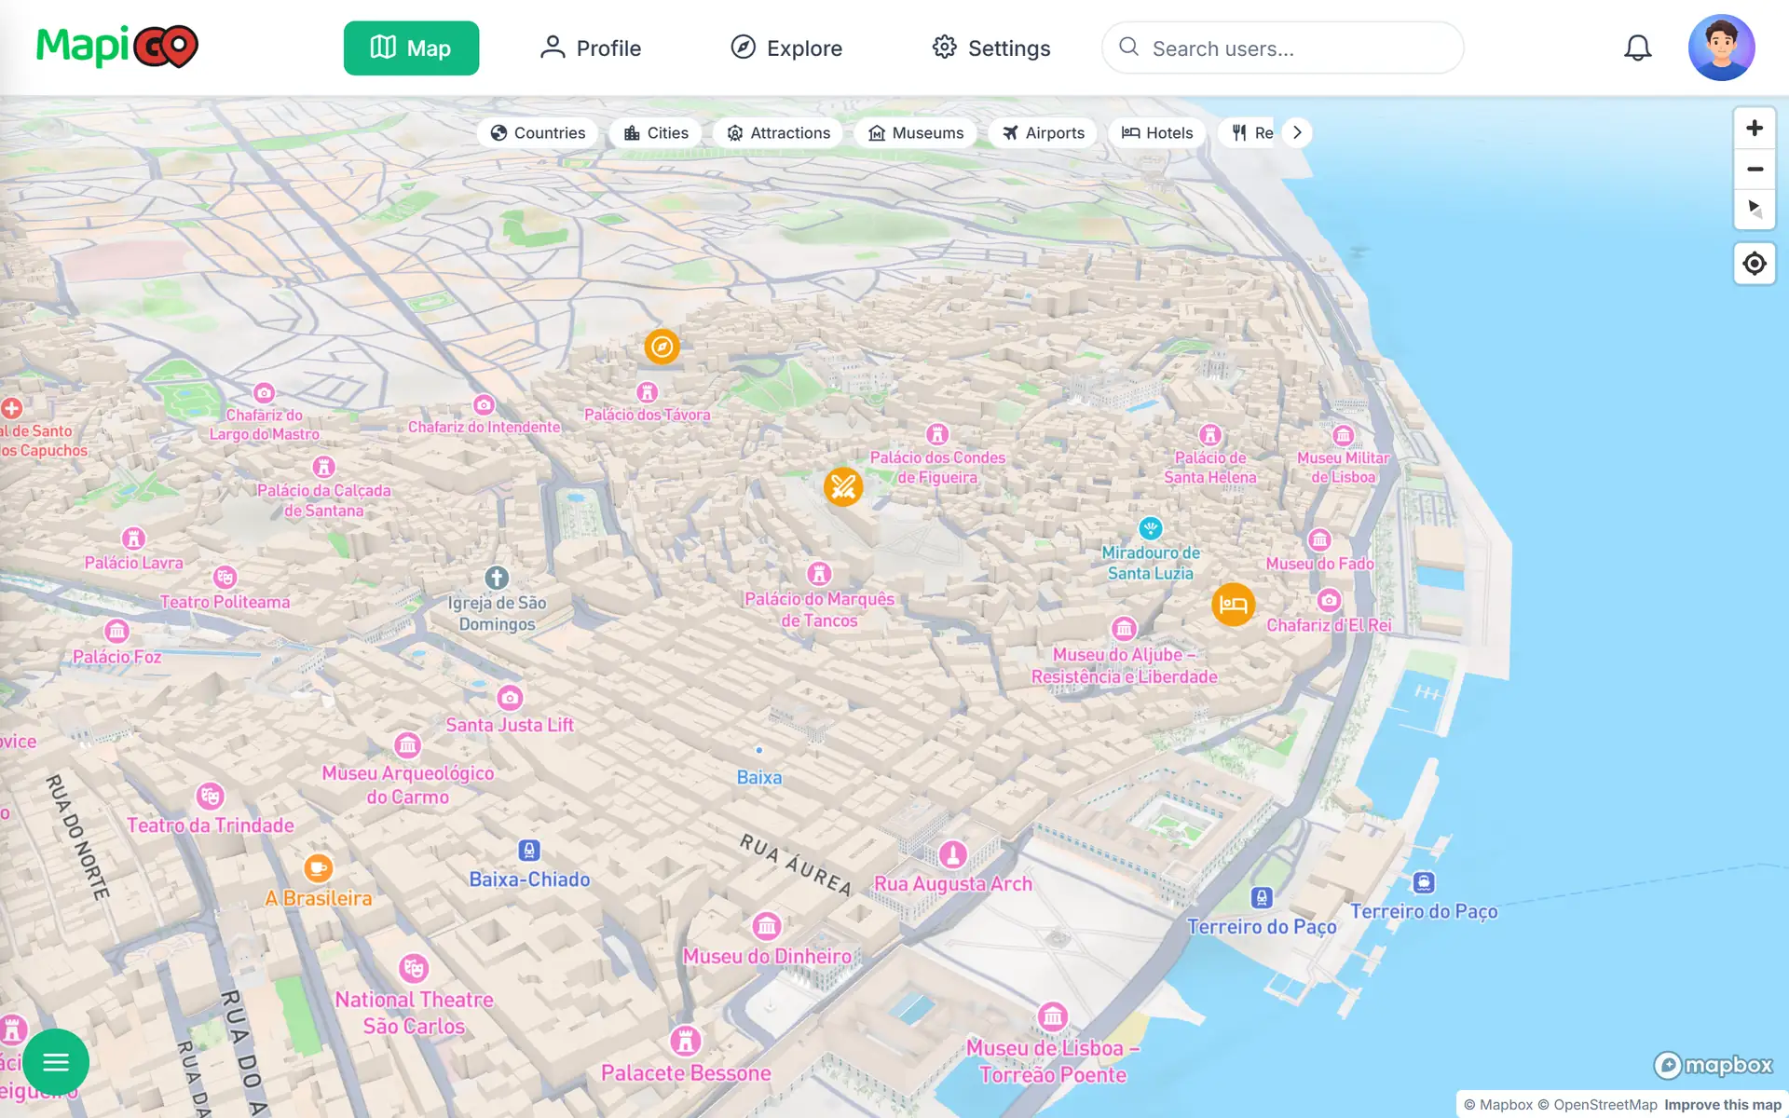Focus the Search users field
1789x1118 pixels.
[x=1282, y=48]
